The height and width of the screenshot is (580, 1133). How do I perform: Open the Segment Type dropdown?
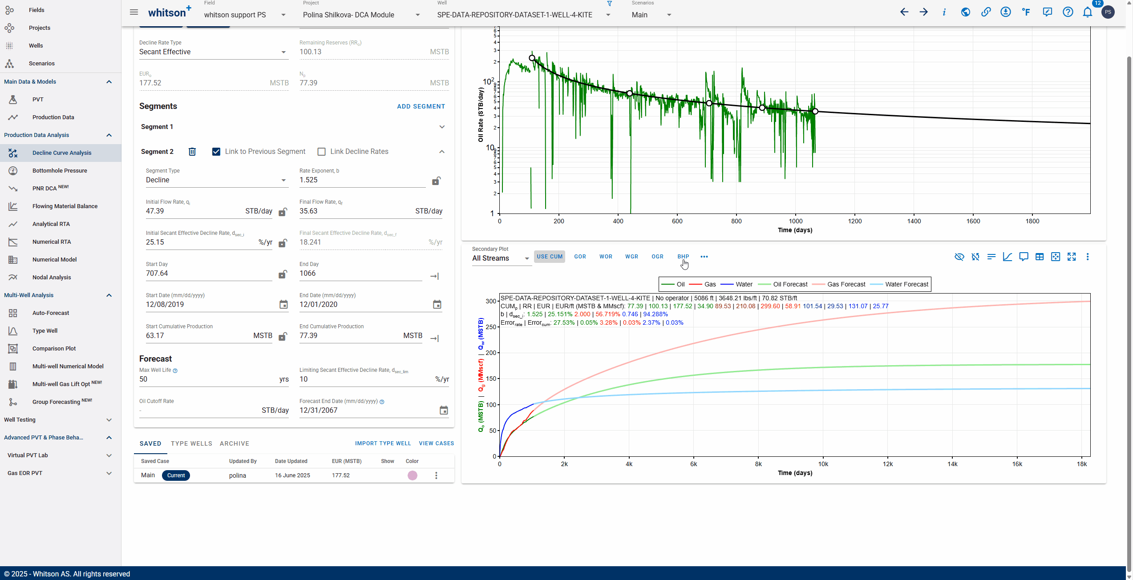click(217, 180)
